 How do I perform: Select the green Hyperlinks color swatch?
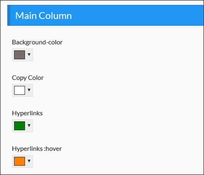click(20, 126)
